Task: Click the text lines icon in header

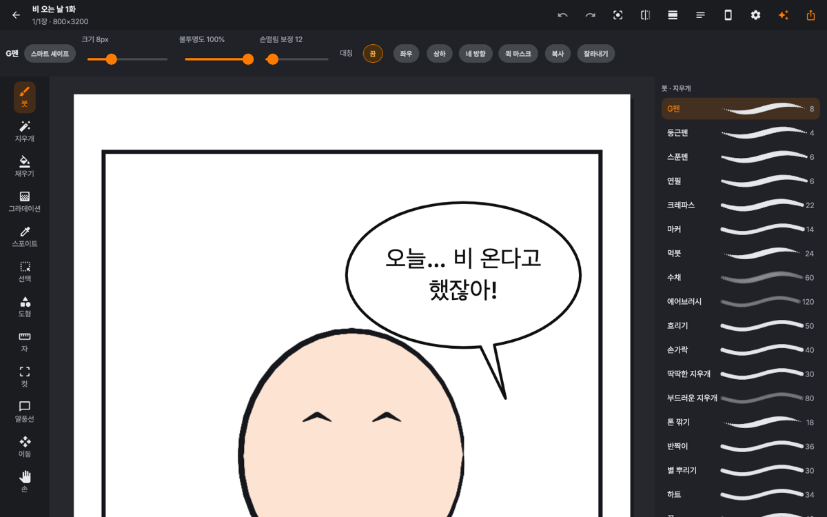Action: pyautogui.click(x=700, y=15)
